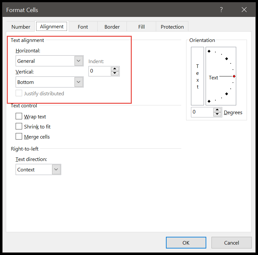The image size is (258, 255).
Task: Click the red diamond orientation marker
Action: 234,76
